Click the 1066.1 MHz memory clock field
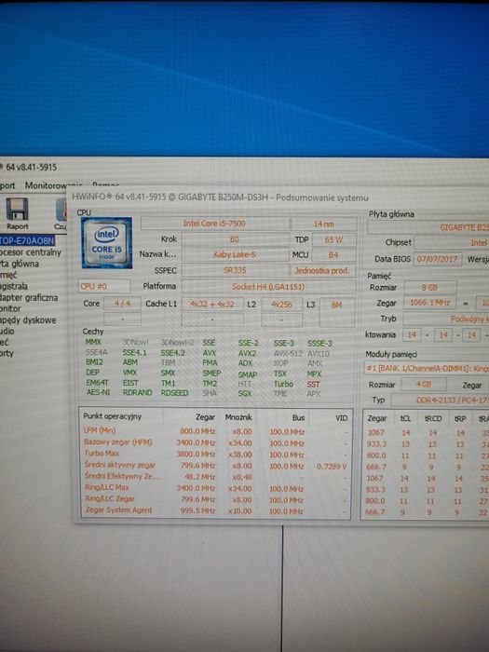The image size is (489, 652). [x=429, y=303]
